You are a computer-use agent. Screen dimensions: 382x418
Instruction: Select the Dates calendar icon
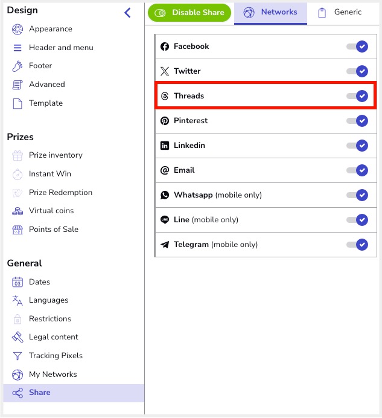coord(18,282)
